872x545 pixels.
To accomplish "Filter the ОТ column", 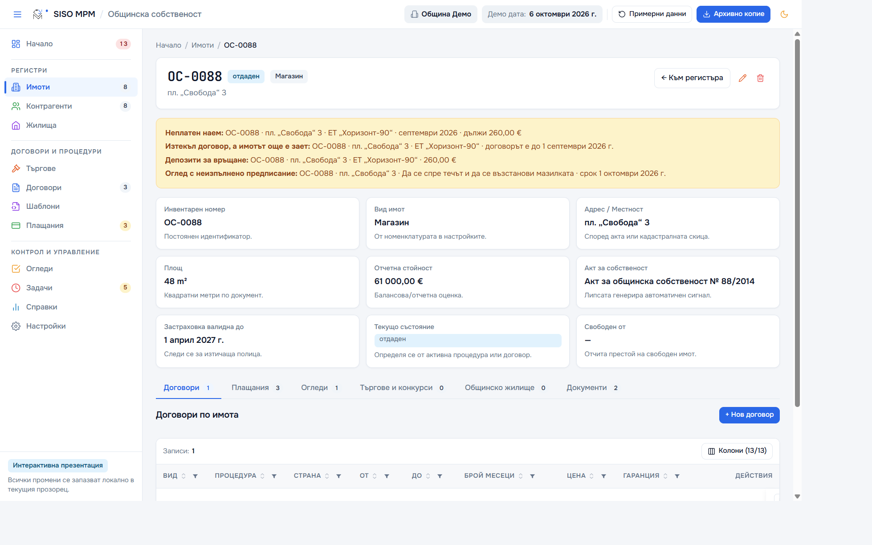I will (x=387, y=476).
